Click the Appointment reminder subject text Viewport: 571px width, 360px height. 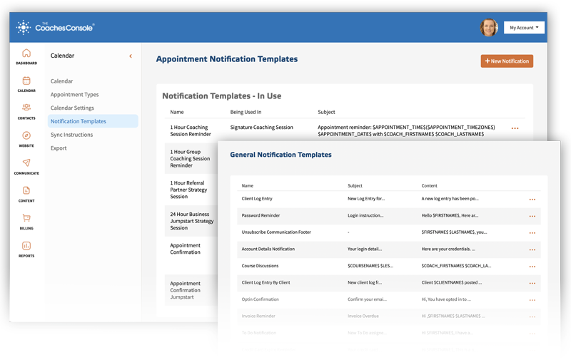(406, 130)
